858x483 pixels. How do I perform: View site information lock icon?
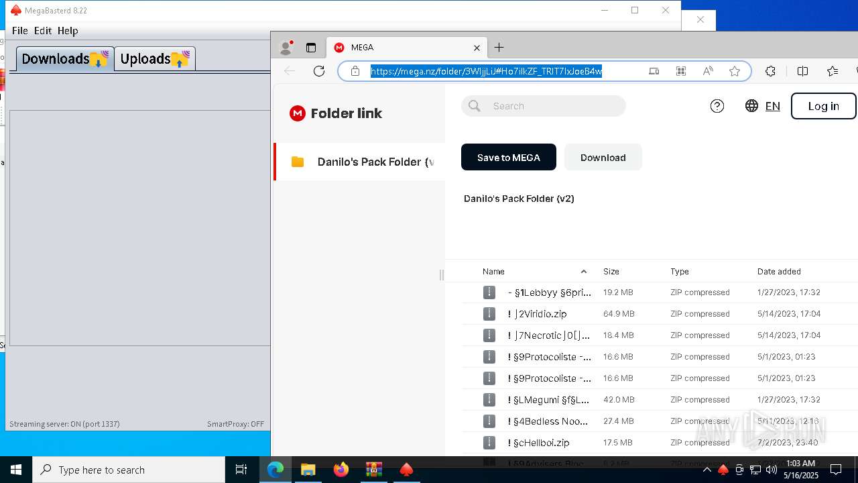coord(355,71)
